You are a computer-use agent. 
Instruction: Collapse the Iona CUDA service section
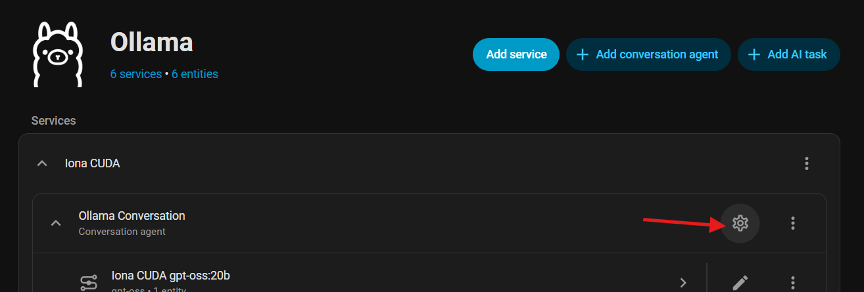pos(42,163)
